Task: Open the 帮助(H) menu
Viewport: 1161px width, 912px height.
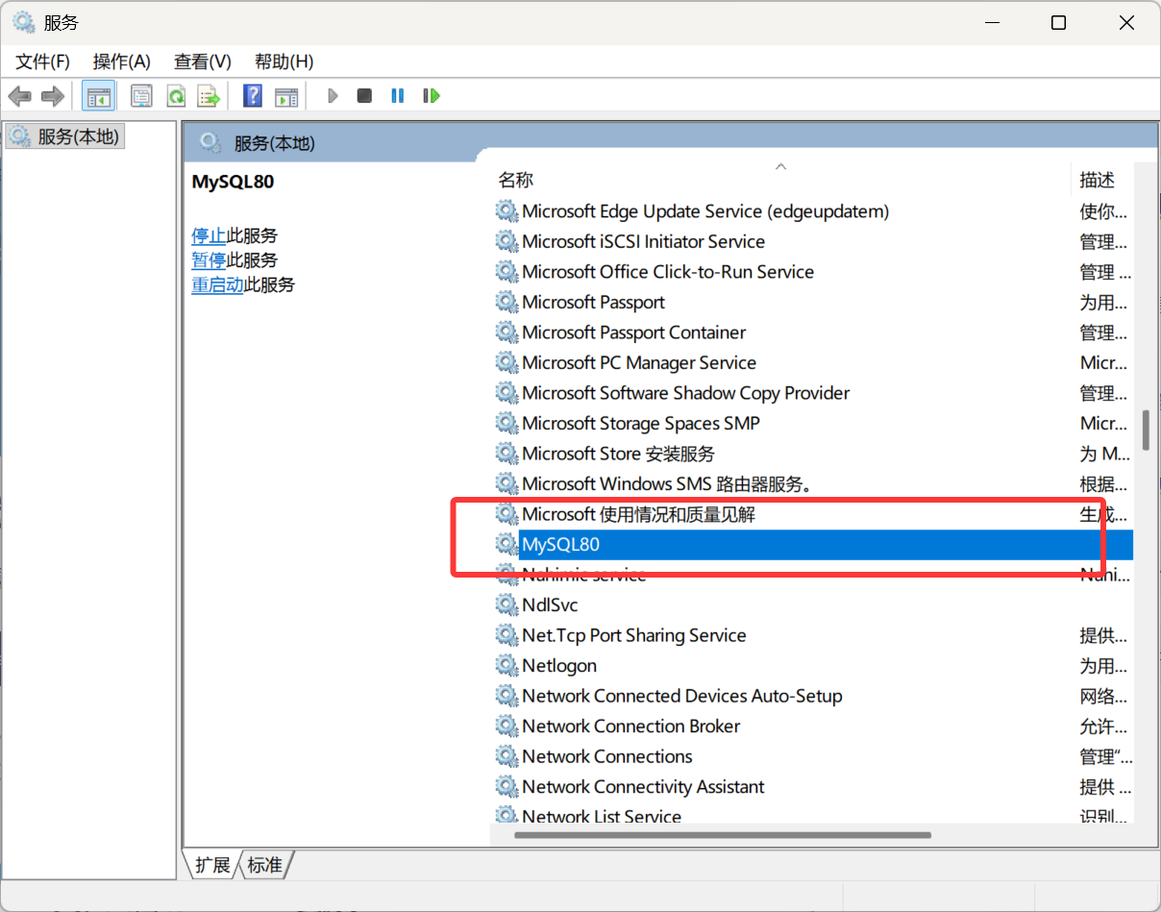Action: point(284,62)
